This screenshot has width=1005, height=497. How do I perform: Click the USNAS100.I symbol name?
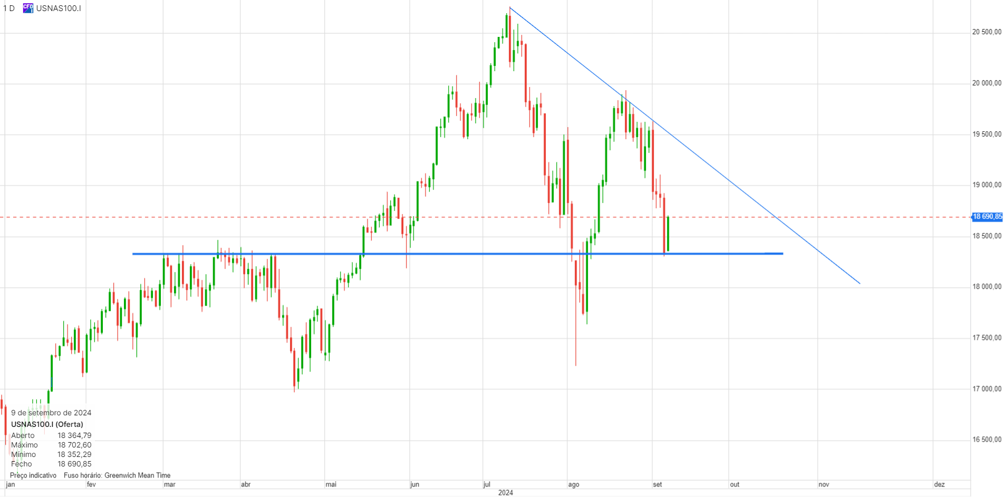[59, 8]
